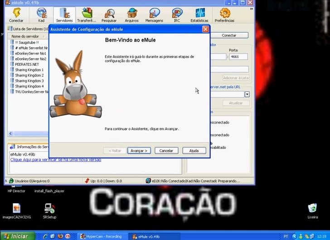
Task: Launch Internet Explorer from quick launch
Action: pos(45,236)
